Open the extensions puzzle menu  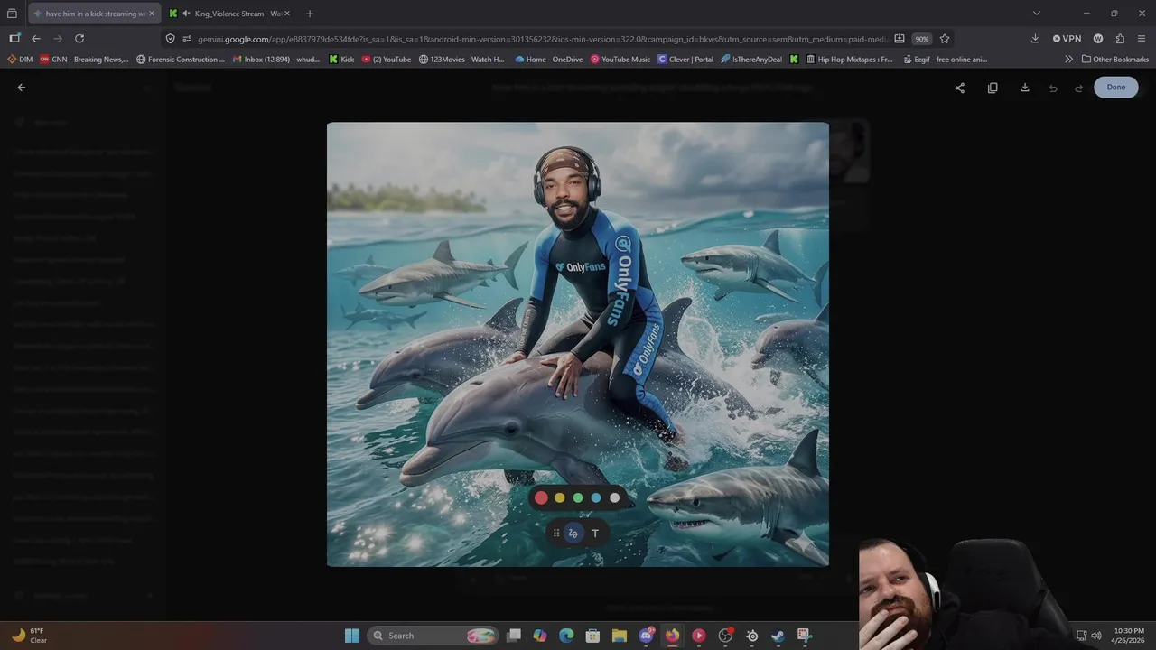[1120, 39]
